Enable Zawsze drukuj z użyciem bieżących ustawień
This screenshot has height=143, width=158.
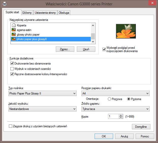10,126
